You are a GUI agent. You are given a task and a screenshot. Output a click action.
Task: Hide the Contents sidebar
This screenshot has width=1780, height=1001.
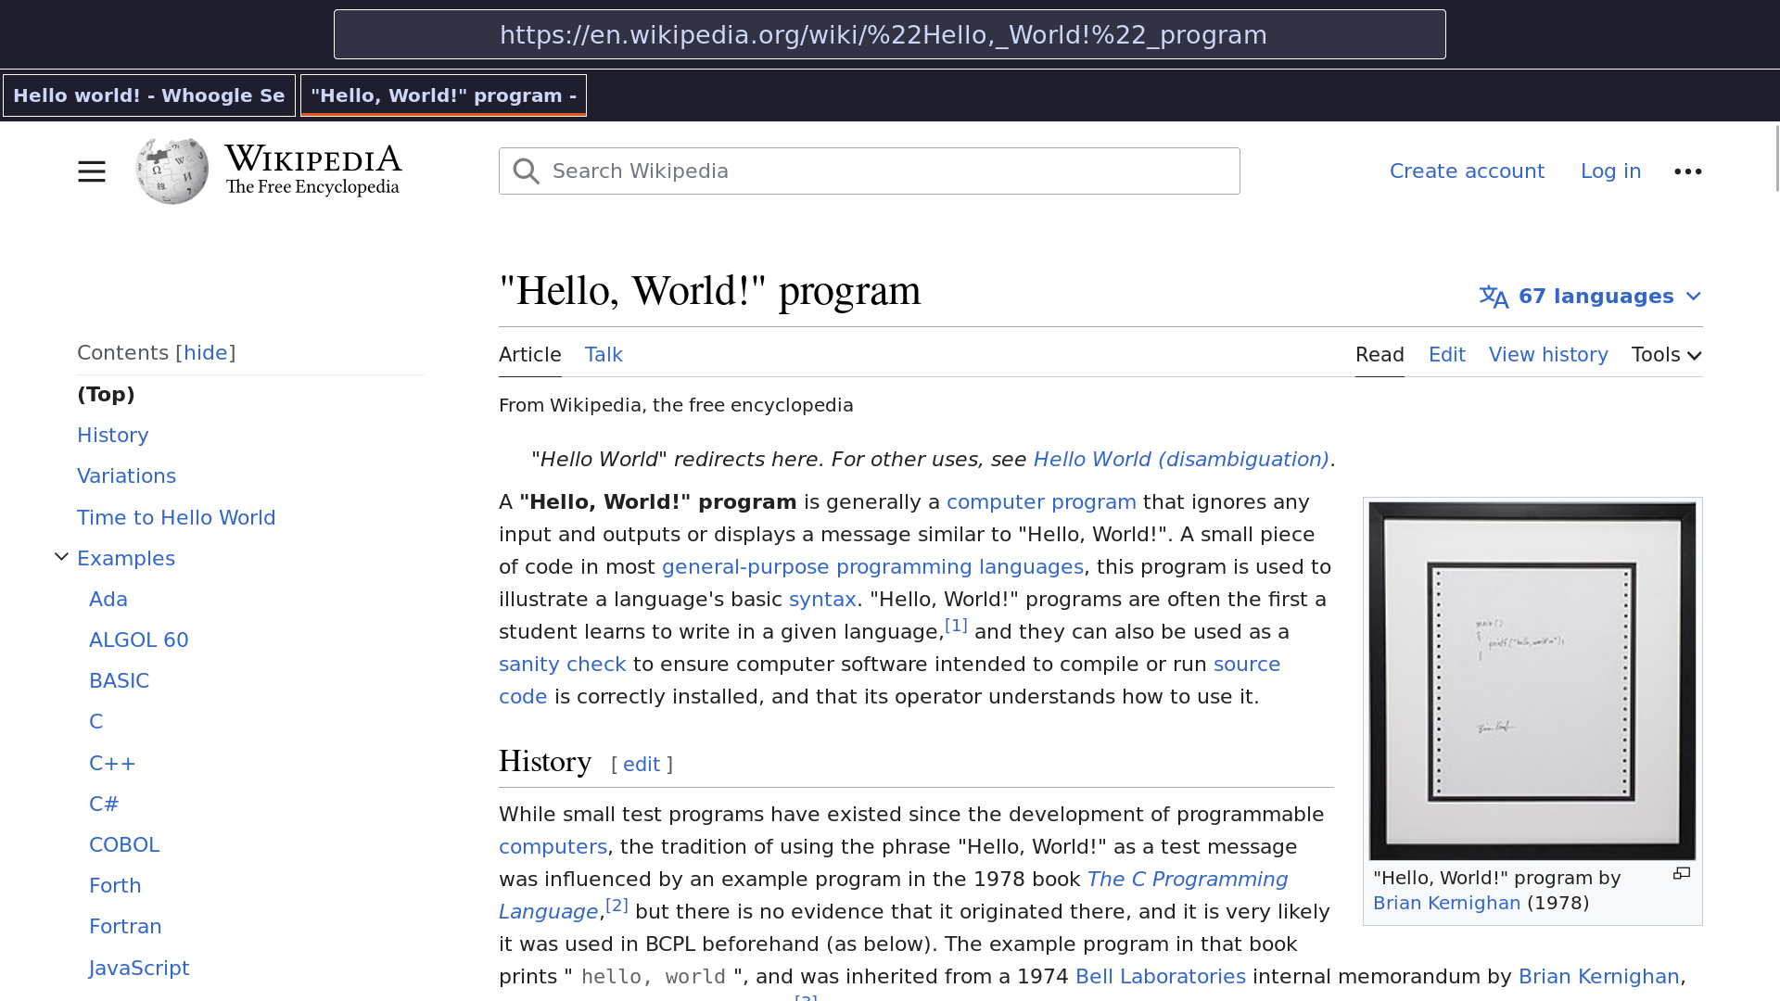click(x=206, y=353)
